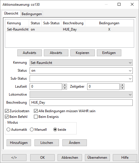Decrease Laufzeit with the down spinner arrow
This screenshot has height=163, width=139.
coord(65,88)
